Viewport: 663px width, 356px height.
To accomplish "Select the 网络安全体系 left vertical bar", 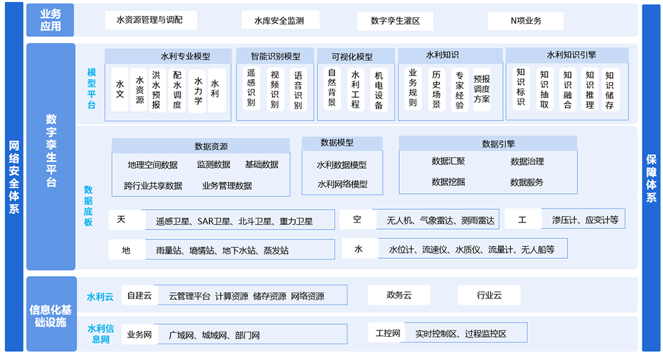I will click(x=14, y=177).
